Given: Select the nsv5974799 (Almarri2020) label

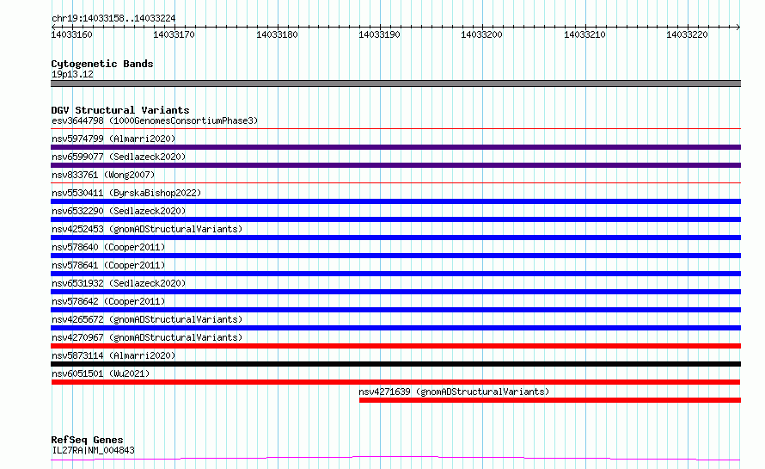Looking at the screenshot, I should click(x=113, y=139).
